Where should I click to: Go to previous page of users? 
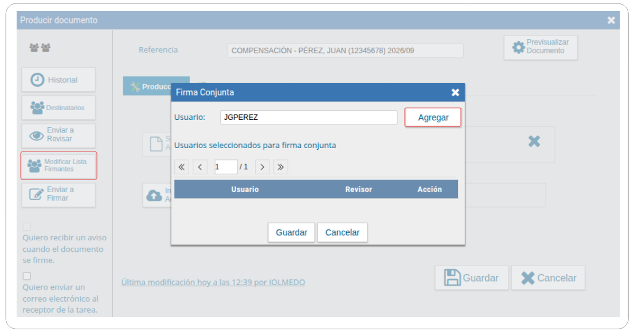(200, 167)
